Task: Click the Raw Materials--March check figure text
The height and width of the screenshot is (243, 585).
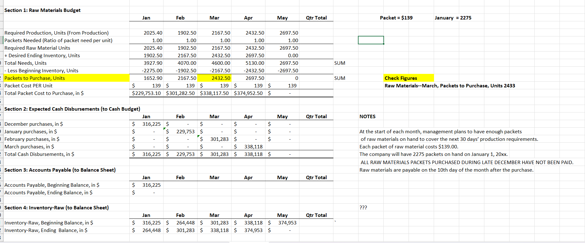Action: [450, 86]
